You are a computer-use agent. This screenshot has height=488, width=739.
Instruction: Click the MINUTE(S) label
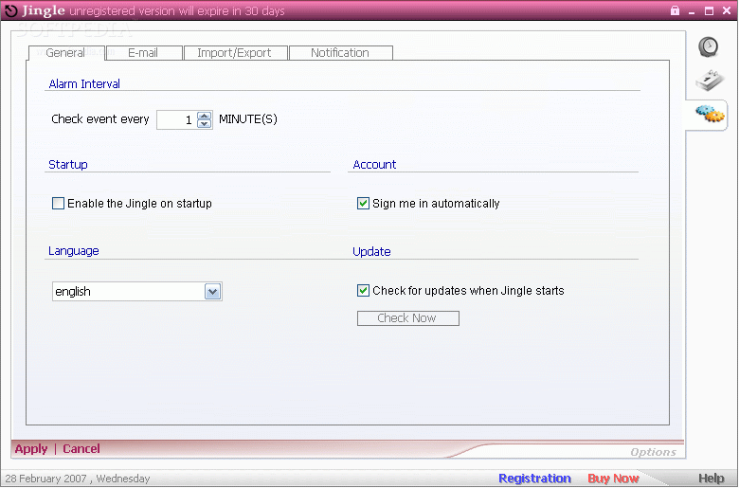pos(248,119)
